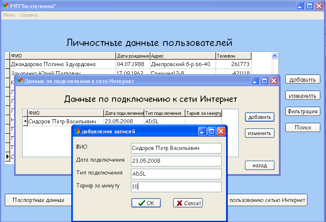Click the Поиск button
The image size is (326, 222).
pos(303,127)
